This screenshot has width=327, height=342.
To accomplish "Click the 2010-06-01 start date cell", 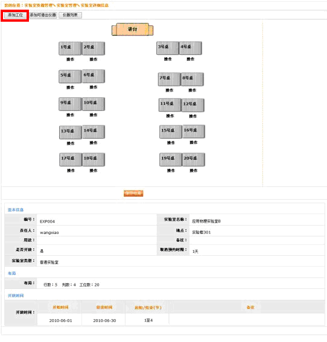I will click(x=60, y=321).
